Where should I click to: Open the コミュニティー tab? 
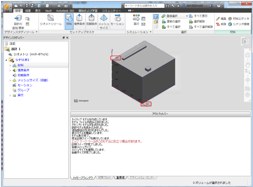point(111,11)
